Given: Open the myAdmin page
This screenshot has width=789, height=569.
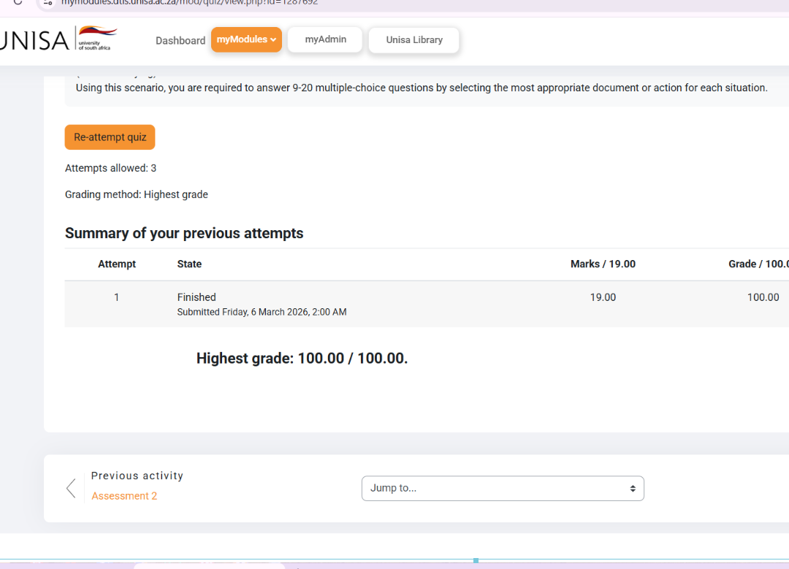Looking at the screenshot, I should [x=325, y=39].
